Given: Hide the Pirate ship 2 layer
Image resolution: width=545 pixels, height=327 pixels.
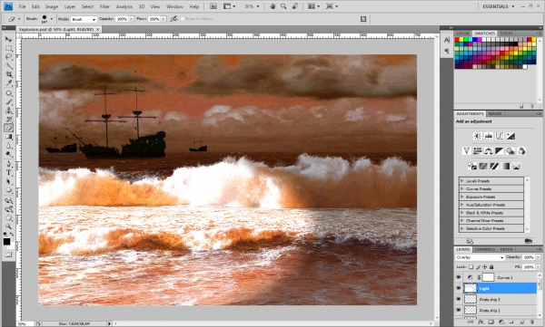Looking at the screenshot, I should click(459, 310).
